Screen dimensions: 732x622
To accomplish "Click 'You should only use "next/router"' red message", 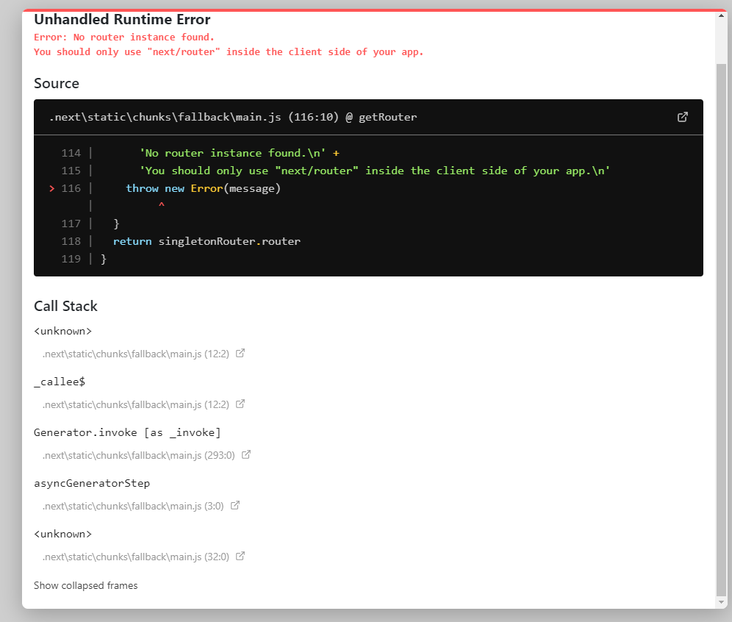I will coord(229,51).
